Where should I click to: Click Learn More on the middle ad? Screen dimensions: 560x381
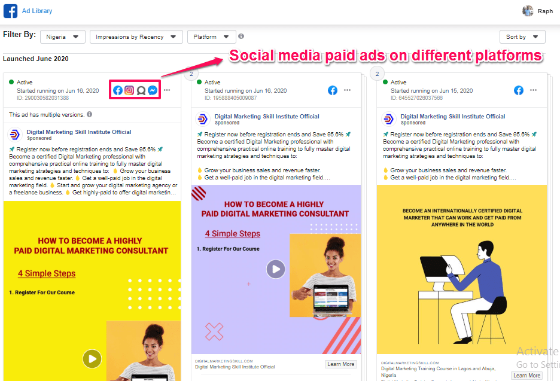pyautogui.click(x=341, y=364)
